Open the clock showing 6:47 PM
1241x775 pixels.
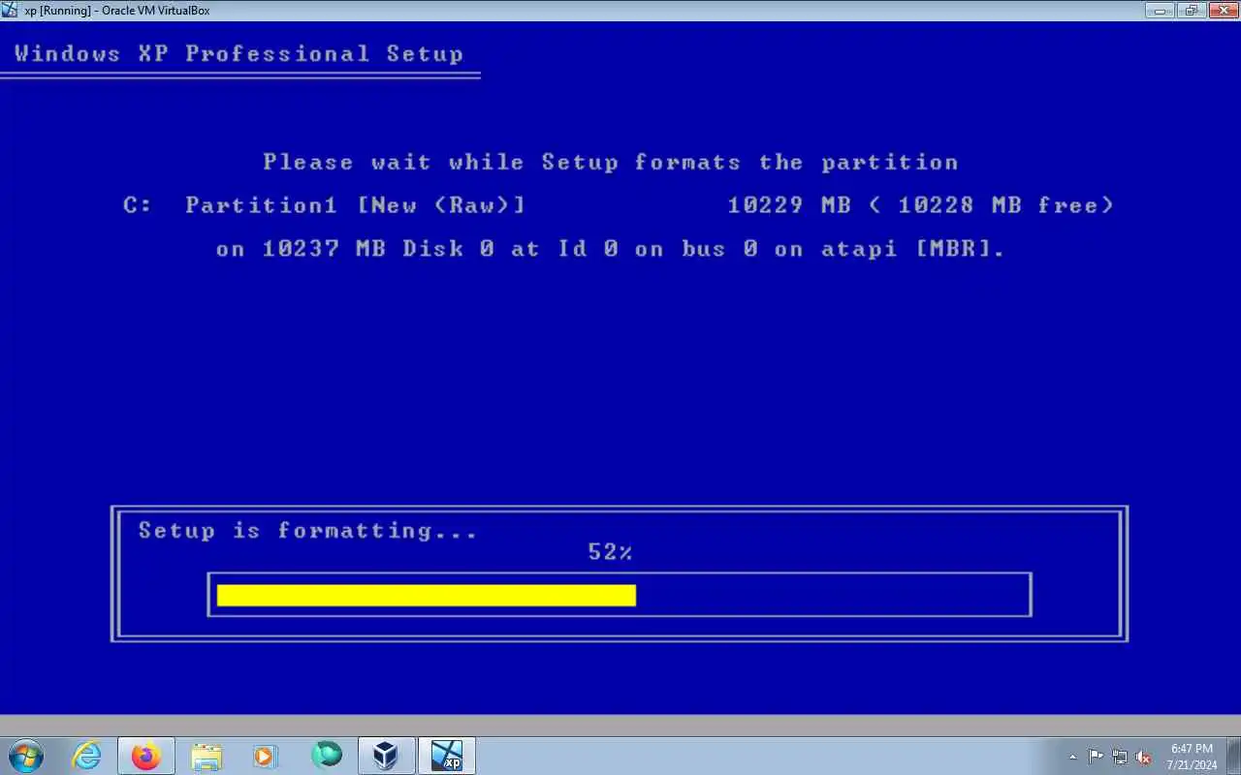[1192, 757]
